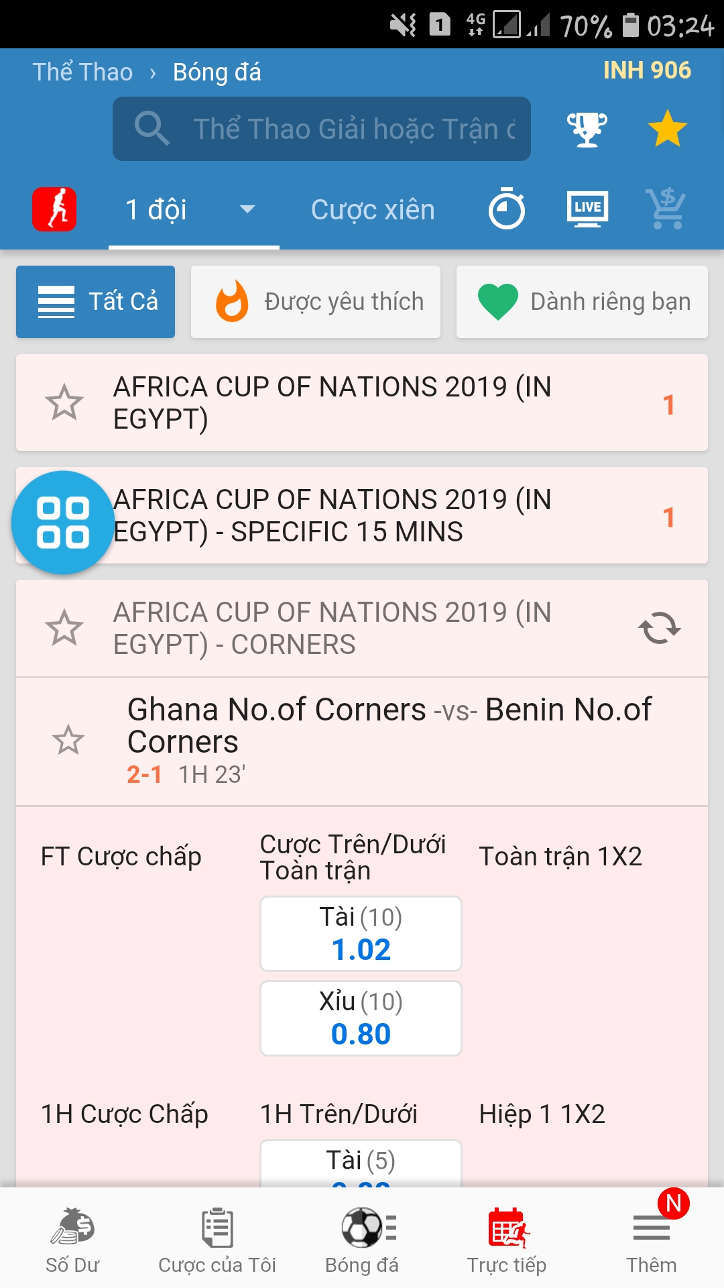Viewport: 724px width, 1288px height.
Task: Select the Xỉu (10) odds 0.80
Action: [361, 1018]
